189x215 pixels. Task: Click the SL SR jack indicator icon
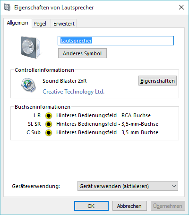click(49, 124)
